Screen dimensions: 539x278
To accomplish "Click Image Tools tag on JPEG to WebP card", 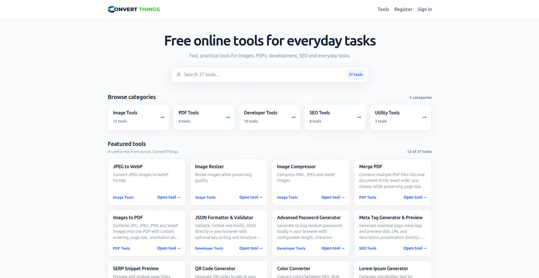I will (x=123, y=197).
